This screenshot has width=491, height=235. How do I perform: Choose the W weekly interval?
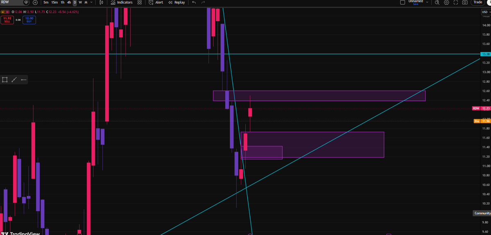point(80,2)
